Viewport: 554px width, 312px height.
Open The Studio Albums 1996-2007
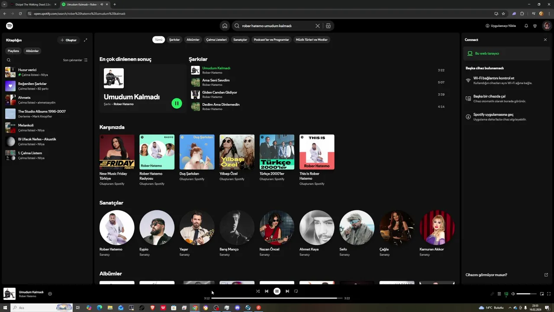pos(46,114)
